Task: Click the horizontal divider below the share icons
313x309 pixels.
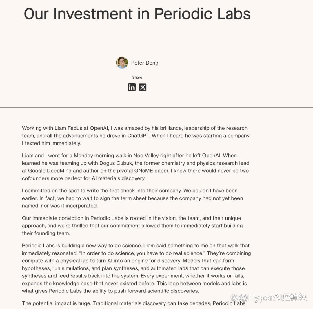Action: [x=156, y=108]
